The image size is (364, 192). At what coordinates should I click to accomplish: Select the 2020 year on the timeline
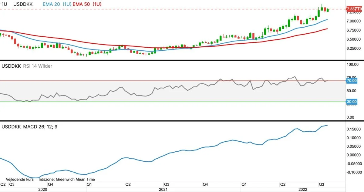click(x=43, y=189)
